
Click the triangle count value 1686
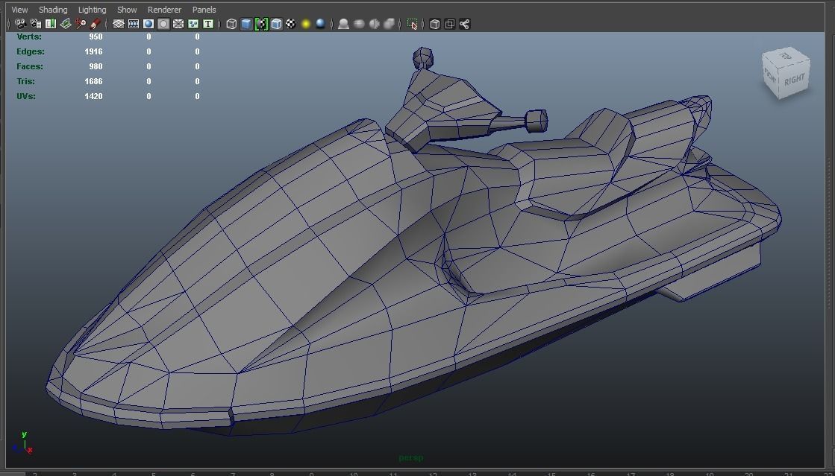pyautogui.click(x=93, y=81)
